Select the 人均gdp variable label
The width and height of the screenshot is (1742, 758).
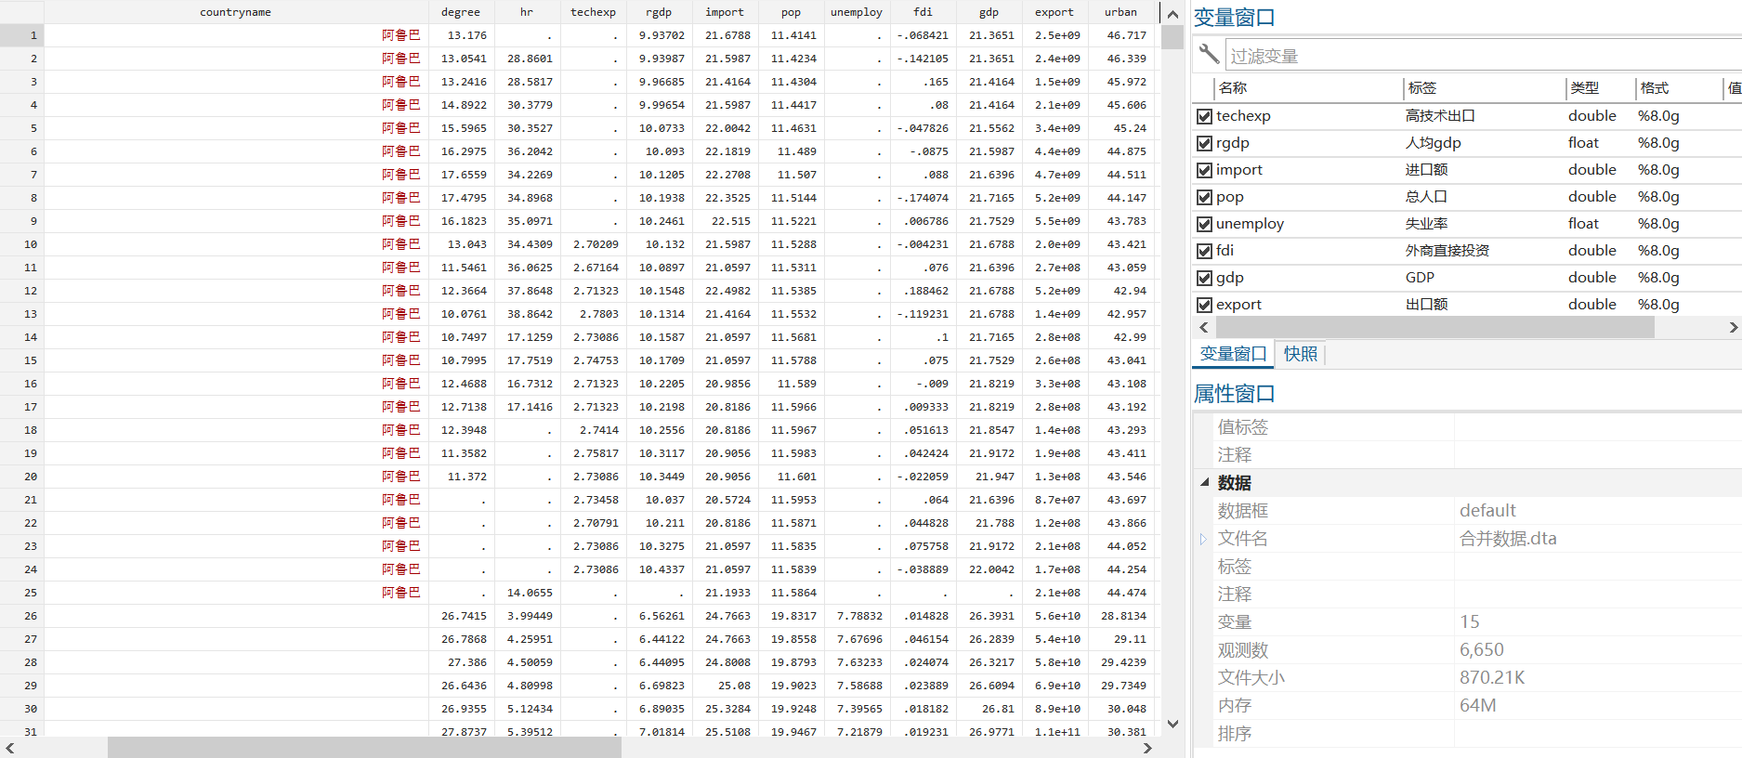click(1433, 143)
